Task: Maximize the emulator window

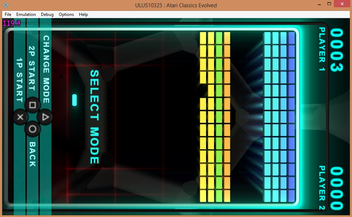Action: pos(329,4)
